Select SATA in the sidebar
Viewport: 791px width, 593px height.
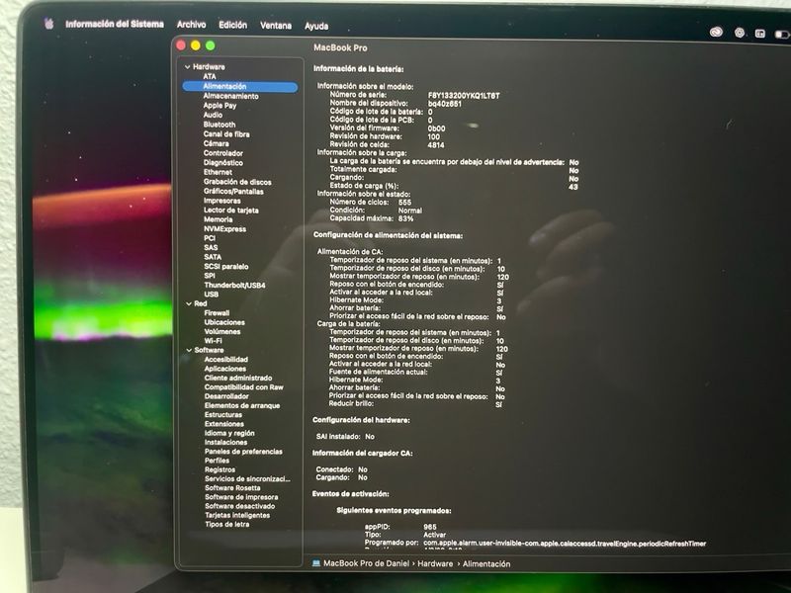pyautogui.click(x=213, y=257)
